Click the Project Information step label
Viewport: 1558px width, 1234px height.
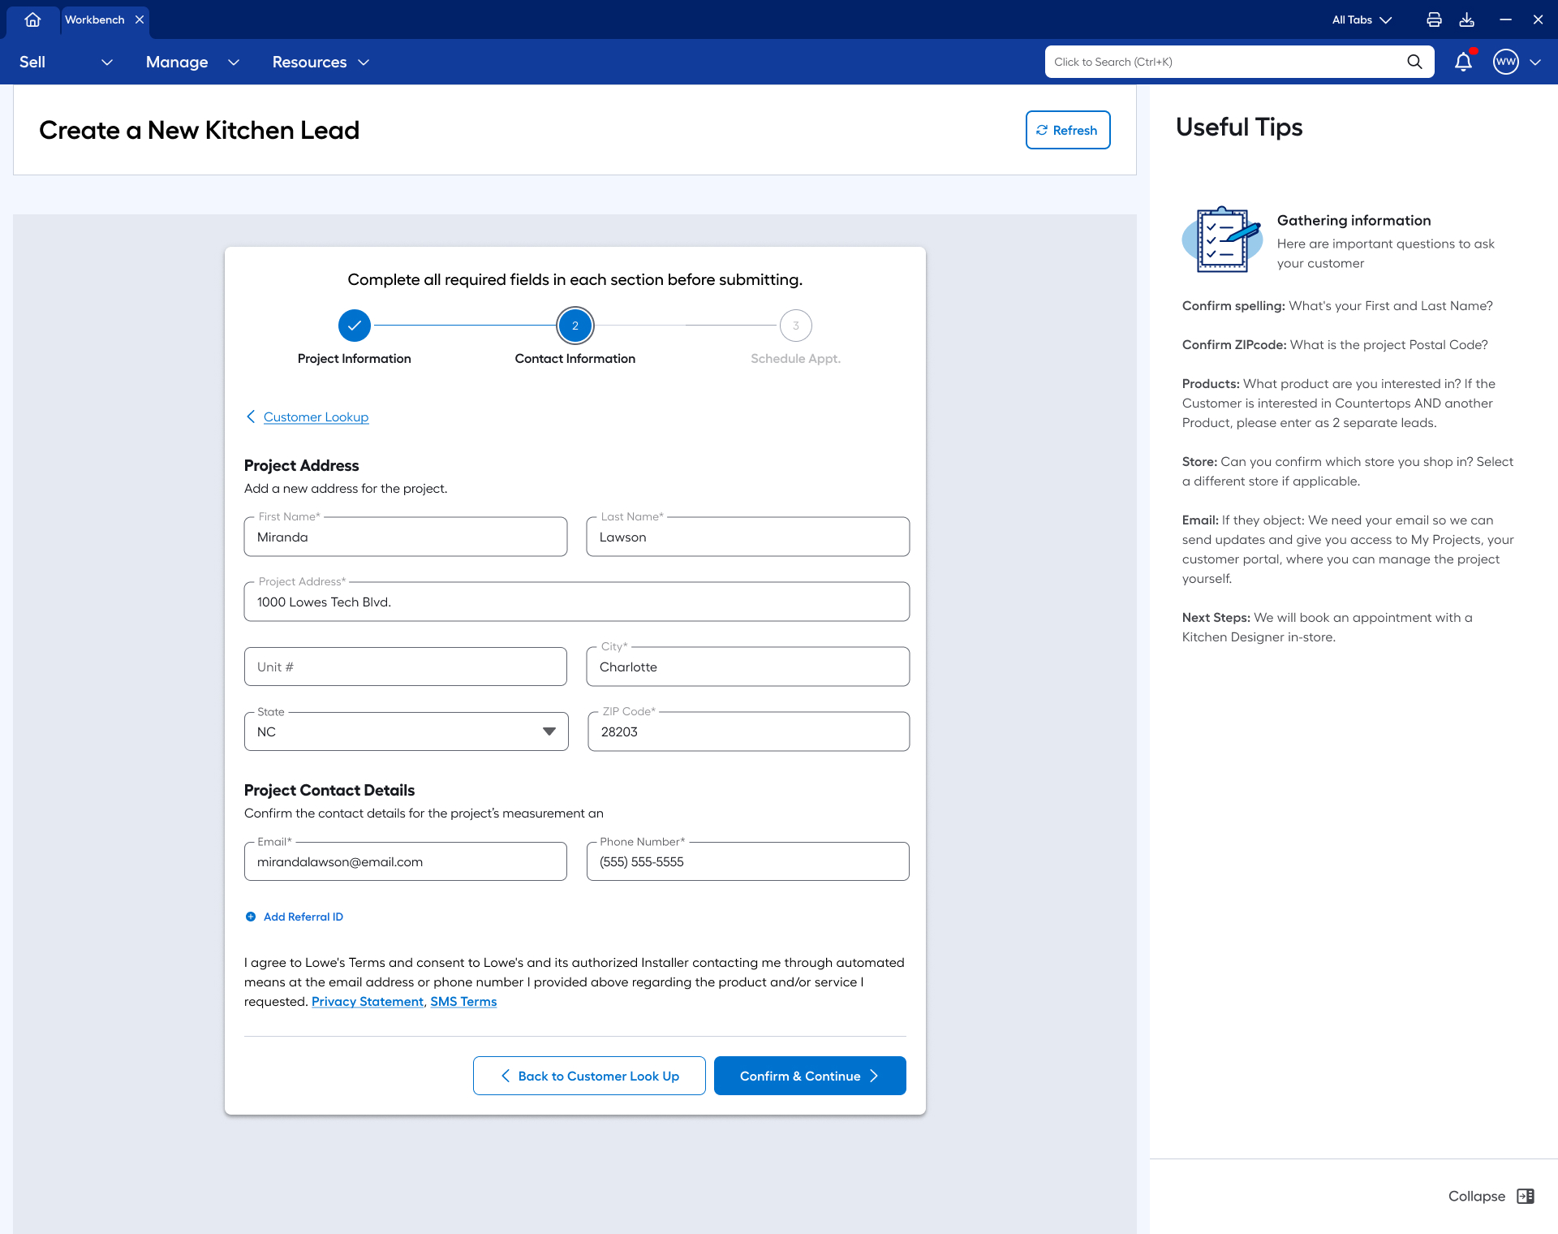click(x=355, y=358)
